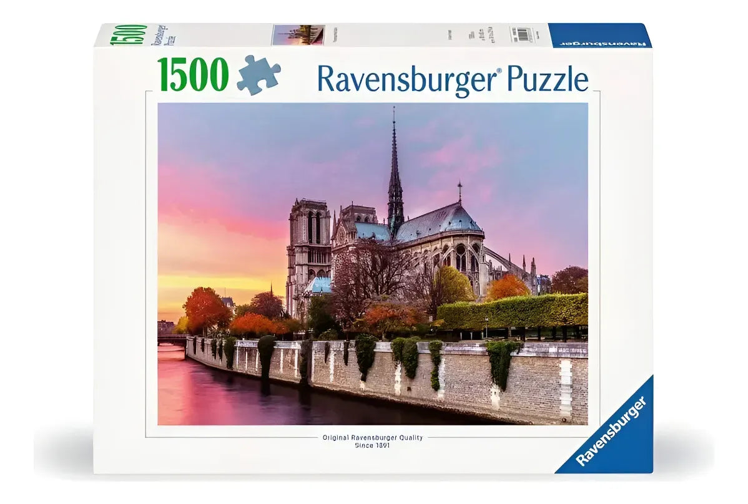The image size is (748, 504).
Task: Select the Notre-Dame cathedral puzzle picture
Action: point(373,263)
